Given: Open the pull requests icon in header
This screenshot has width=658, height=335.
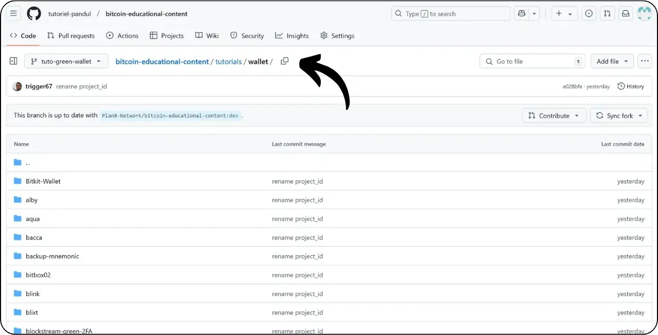Looking at the screenshot, I should (x=607, y=13).
